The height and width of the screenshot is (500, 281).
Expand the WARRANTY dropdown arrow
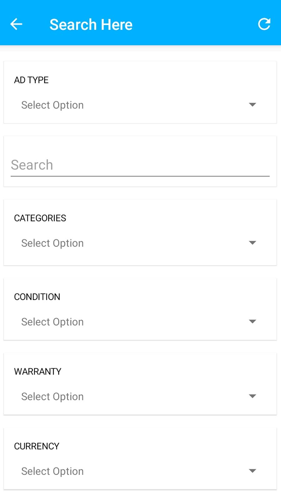(252, 396)
